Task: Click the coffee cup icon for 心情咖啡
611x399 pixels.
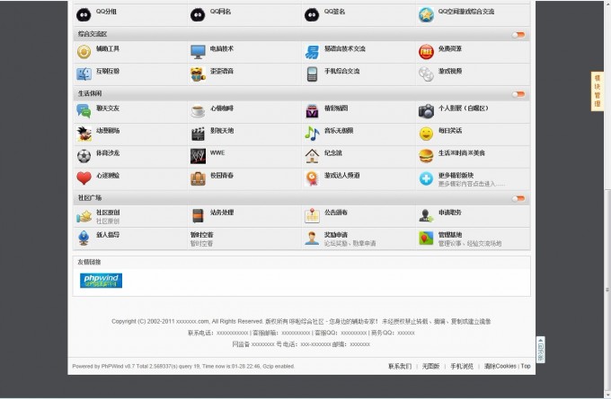Action: pos(198,111)
